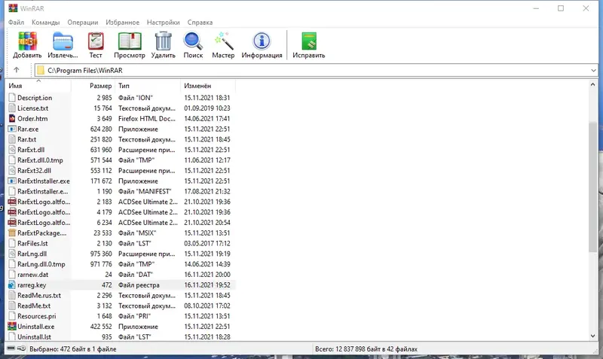Click the Файл реестра type cell
603x359 pixels.
(139, 285)
